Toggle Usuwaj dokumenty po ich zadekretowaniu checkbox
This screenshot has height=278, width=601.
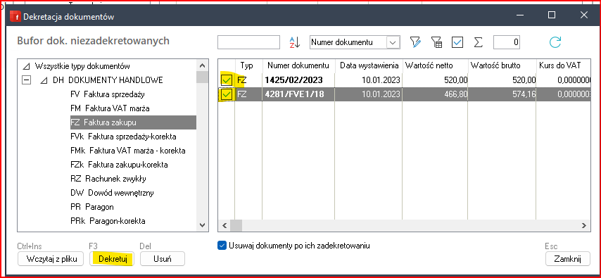click(x=222, y=246)
